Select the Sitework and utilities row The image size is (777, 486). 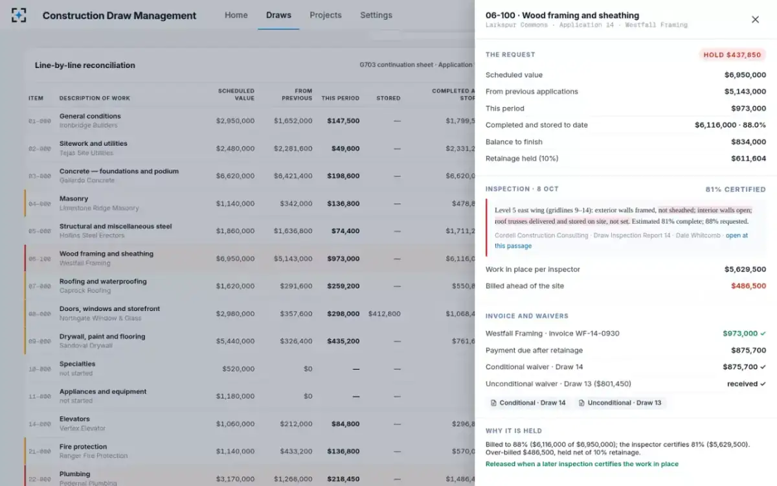pyautogui.click(x=250, y=148)
